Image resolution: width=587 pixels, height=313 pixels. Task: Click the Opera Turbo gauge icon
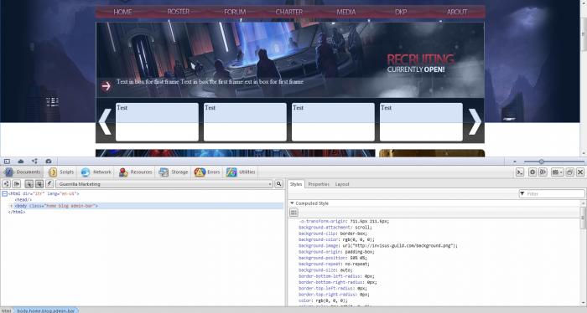pos(49,162)
